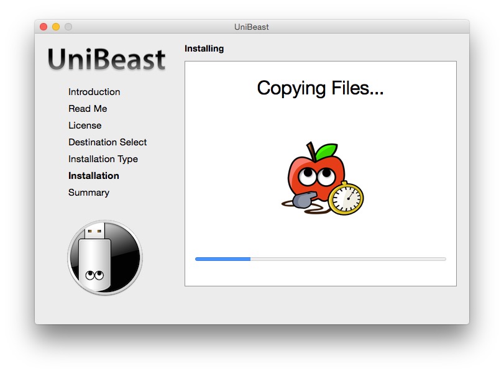Open the Summary step
This screenshot has height=374, width=504.
click(89, 193)
